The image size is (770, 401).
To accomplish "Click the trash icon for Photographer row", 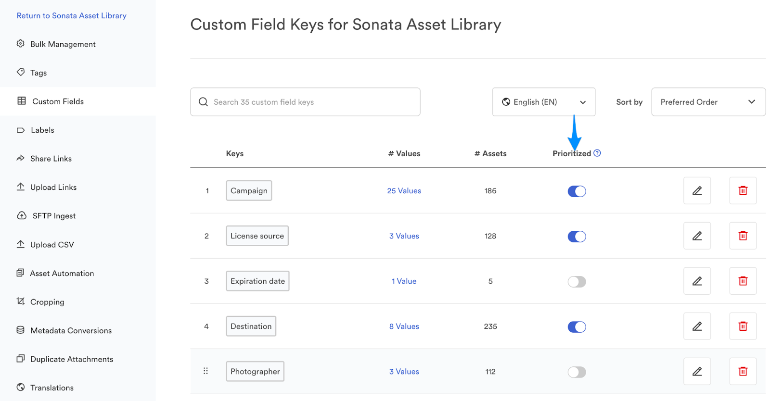I will (x=743, y=372).
